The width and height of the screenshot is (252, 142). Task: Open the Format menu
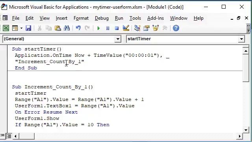coord(81,18)
